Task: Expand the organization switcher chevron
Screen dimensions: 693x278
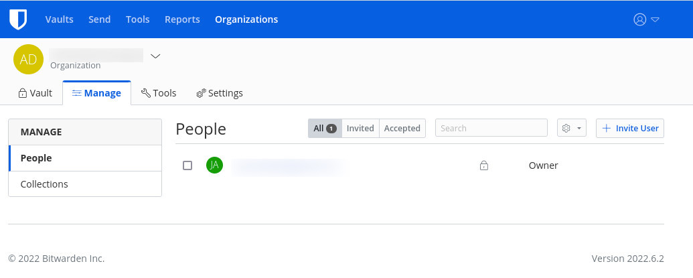Action: click(155, 56)
